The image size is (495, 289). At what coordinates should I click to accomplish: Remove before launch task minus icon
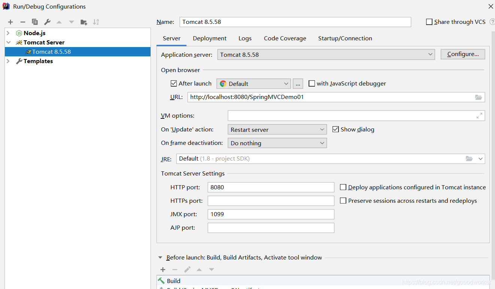pos(175,270)
